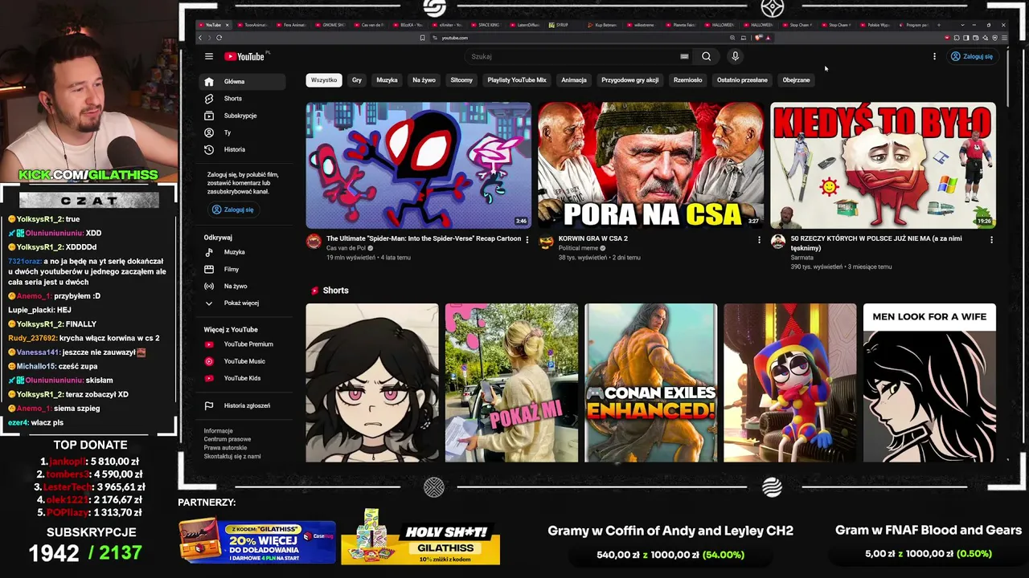Select the Ostatnio przesłane chip
The height and width of the screenshot is (578, 1029).
(x=742, y=80)
